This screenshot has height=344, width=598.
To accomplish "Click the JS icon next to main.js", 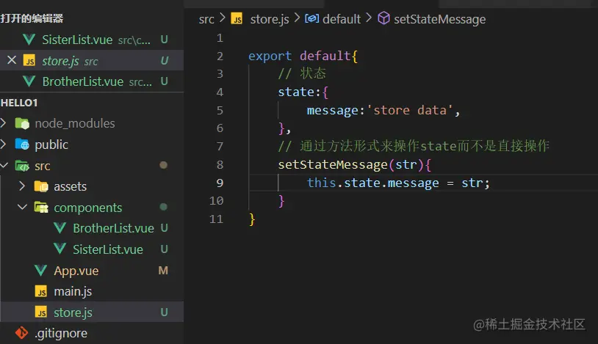I will (41, 292).
